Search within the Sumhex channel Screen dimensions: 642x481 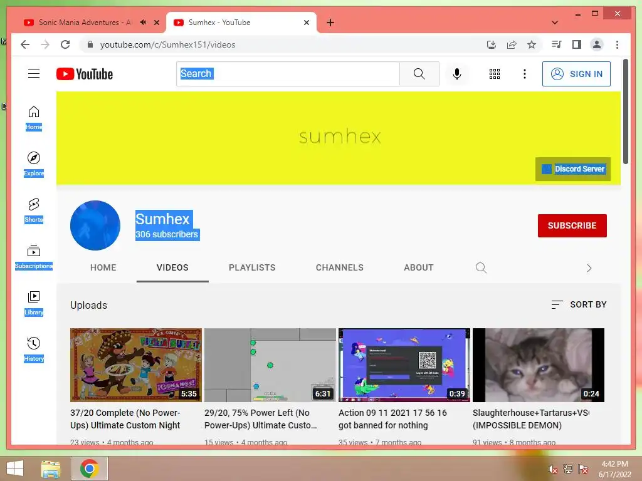481,268
